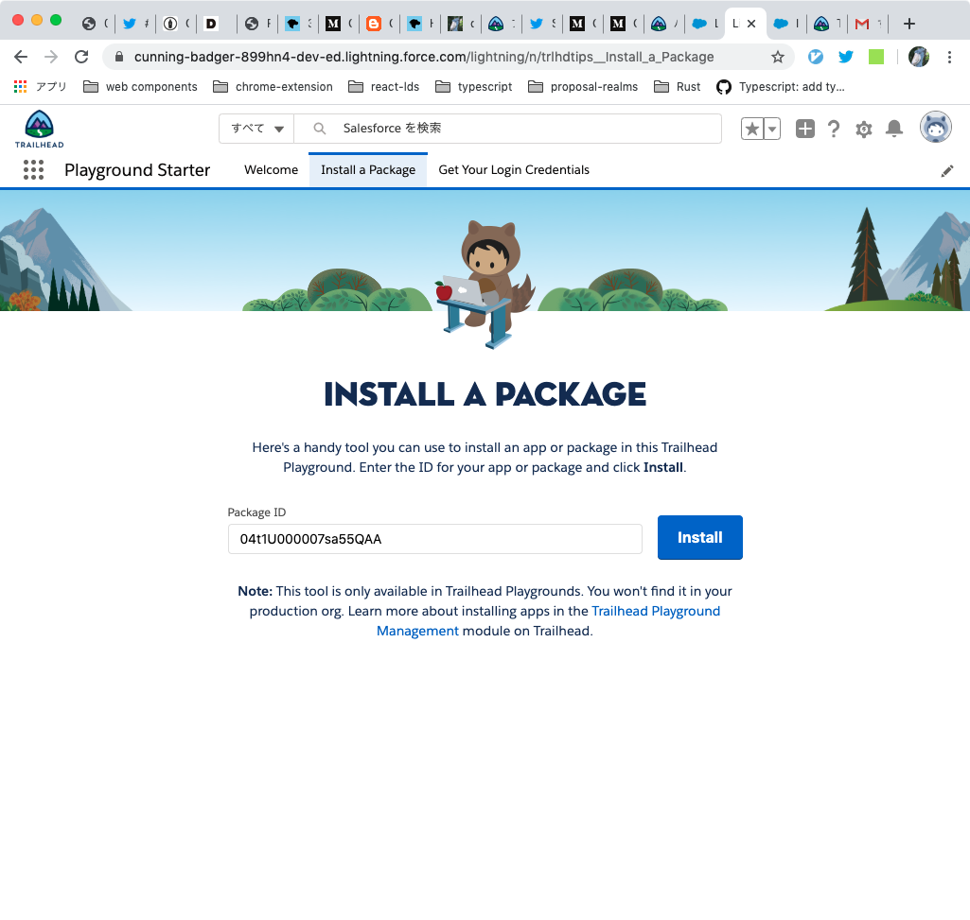Focus the Salesforce を検索 search box

(x=507, y=129)
